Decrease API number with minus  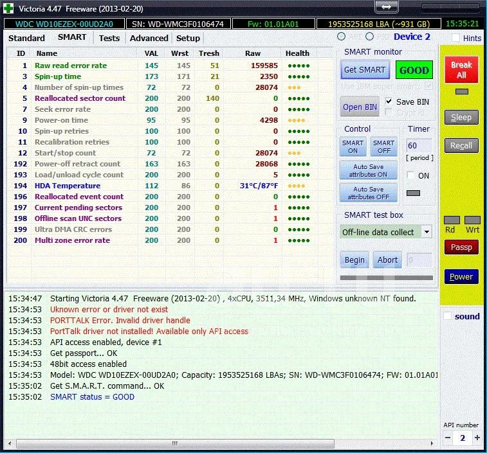point(448,438)
